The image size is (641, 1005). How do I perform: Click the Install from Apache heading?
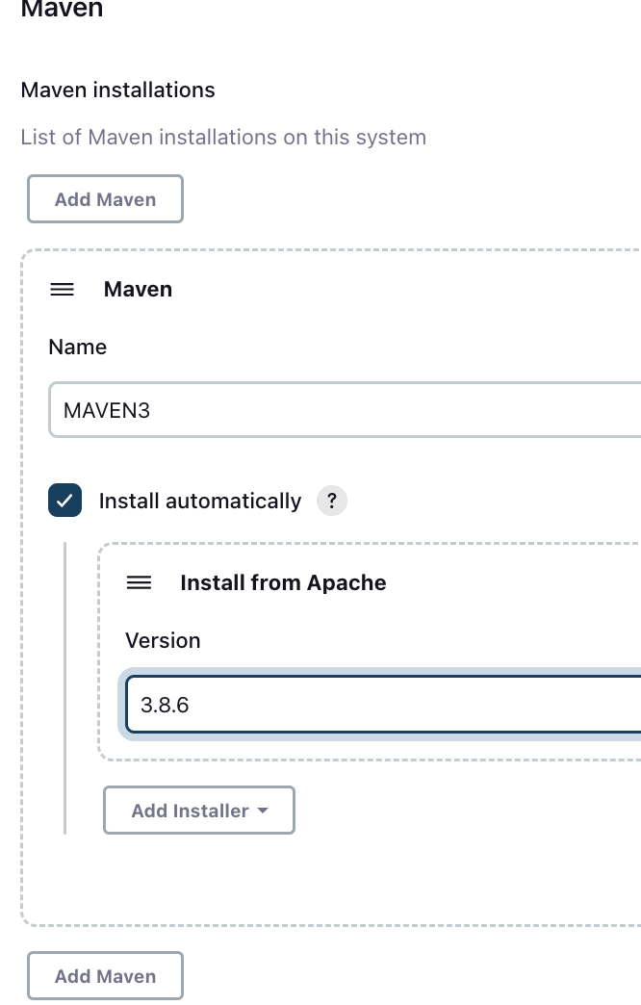(283, 582)
